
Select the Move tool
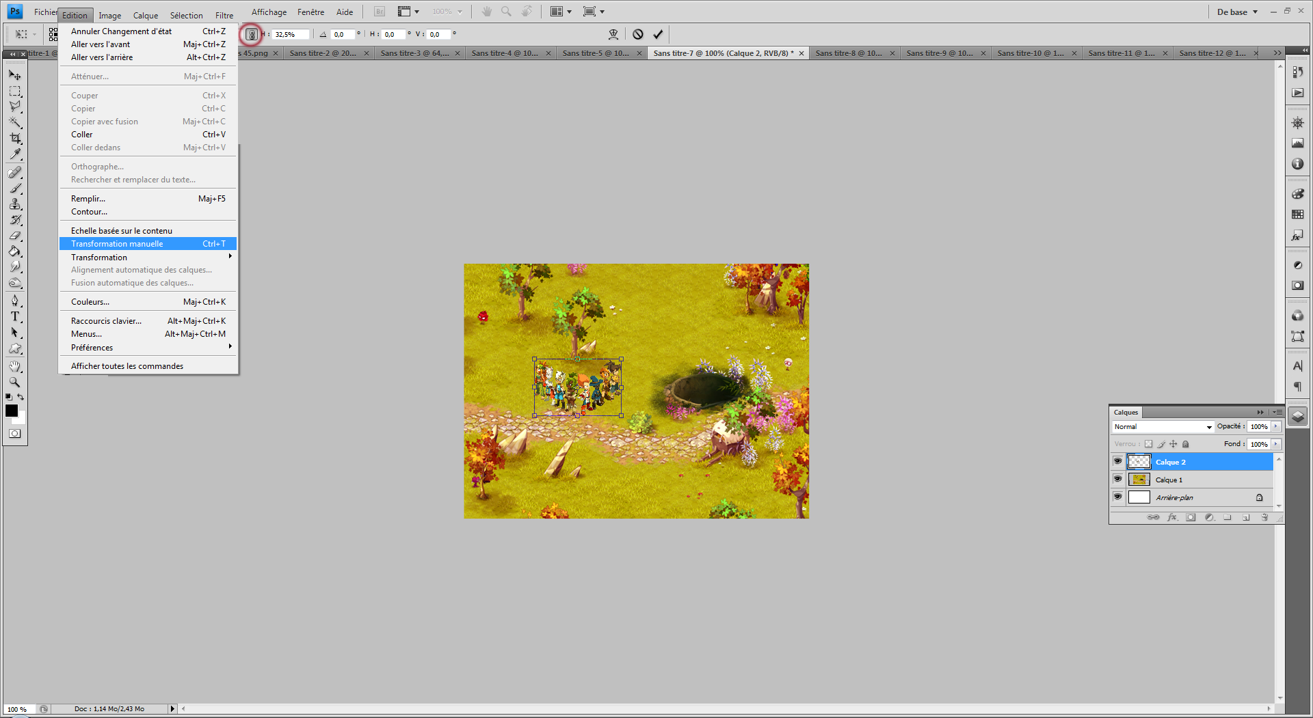14,75
